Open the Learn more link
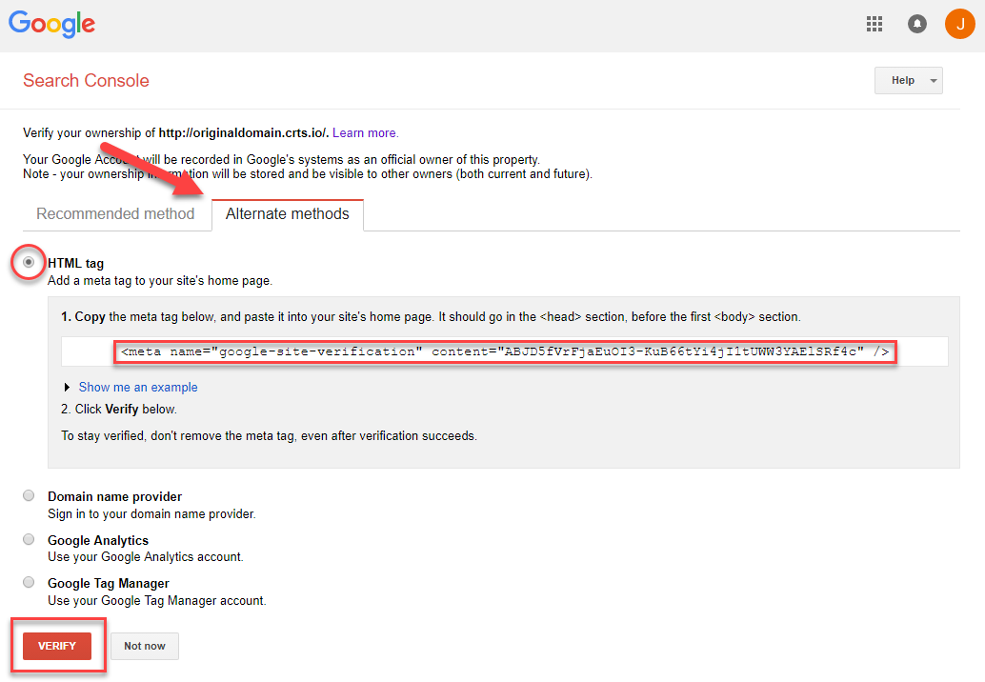This screenshot has width=985, height=682. pos(365,133)
